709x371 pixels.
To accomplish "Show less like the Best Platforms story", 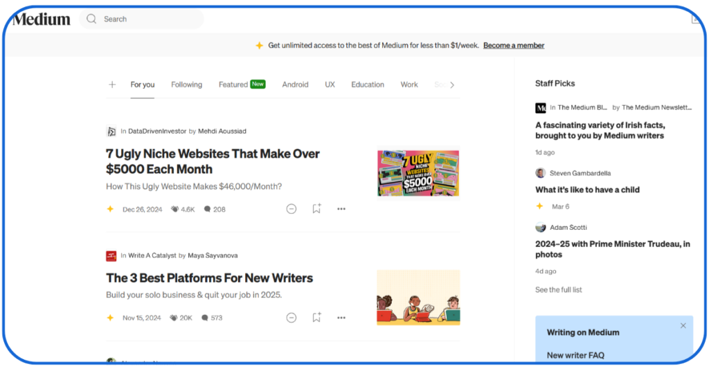I will point(291,318).
